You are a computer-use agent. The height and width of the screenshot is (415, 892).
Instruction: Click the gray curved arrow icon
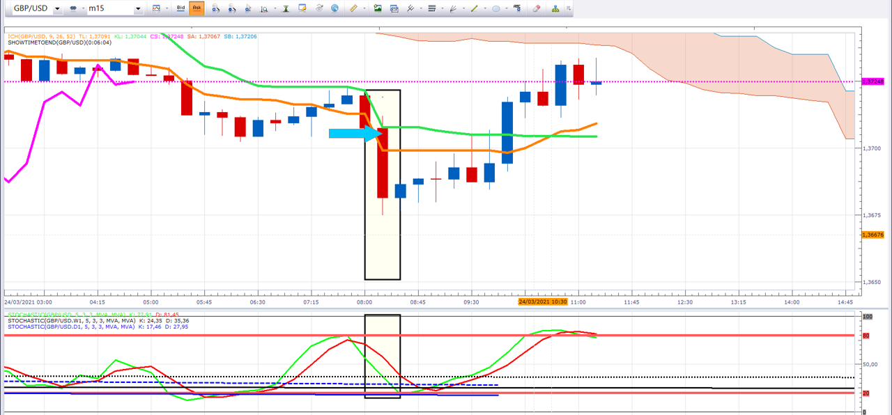pyautogui.click(x=319, y=8)
